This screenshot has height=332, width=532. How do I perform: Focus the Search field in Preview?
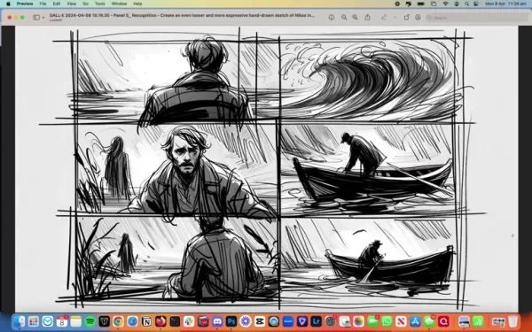click(x=477, y=18)
